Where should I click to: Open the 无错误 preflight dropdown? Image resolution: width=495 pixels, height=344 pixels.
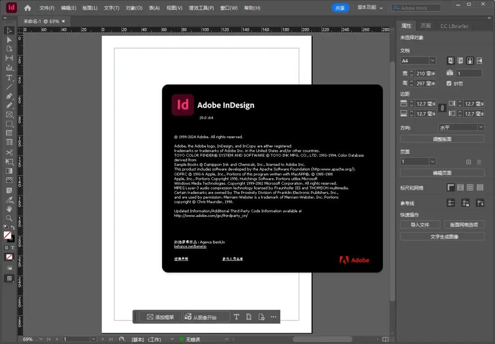pos(226,339)
